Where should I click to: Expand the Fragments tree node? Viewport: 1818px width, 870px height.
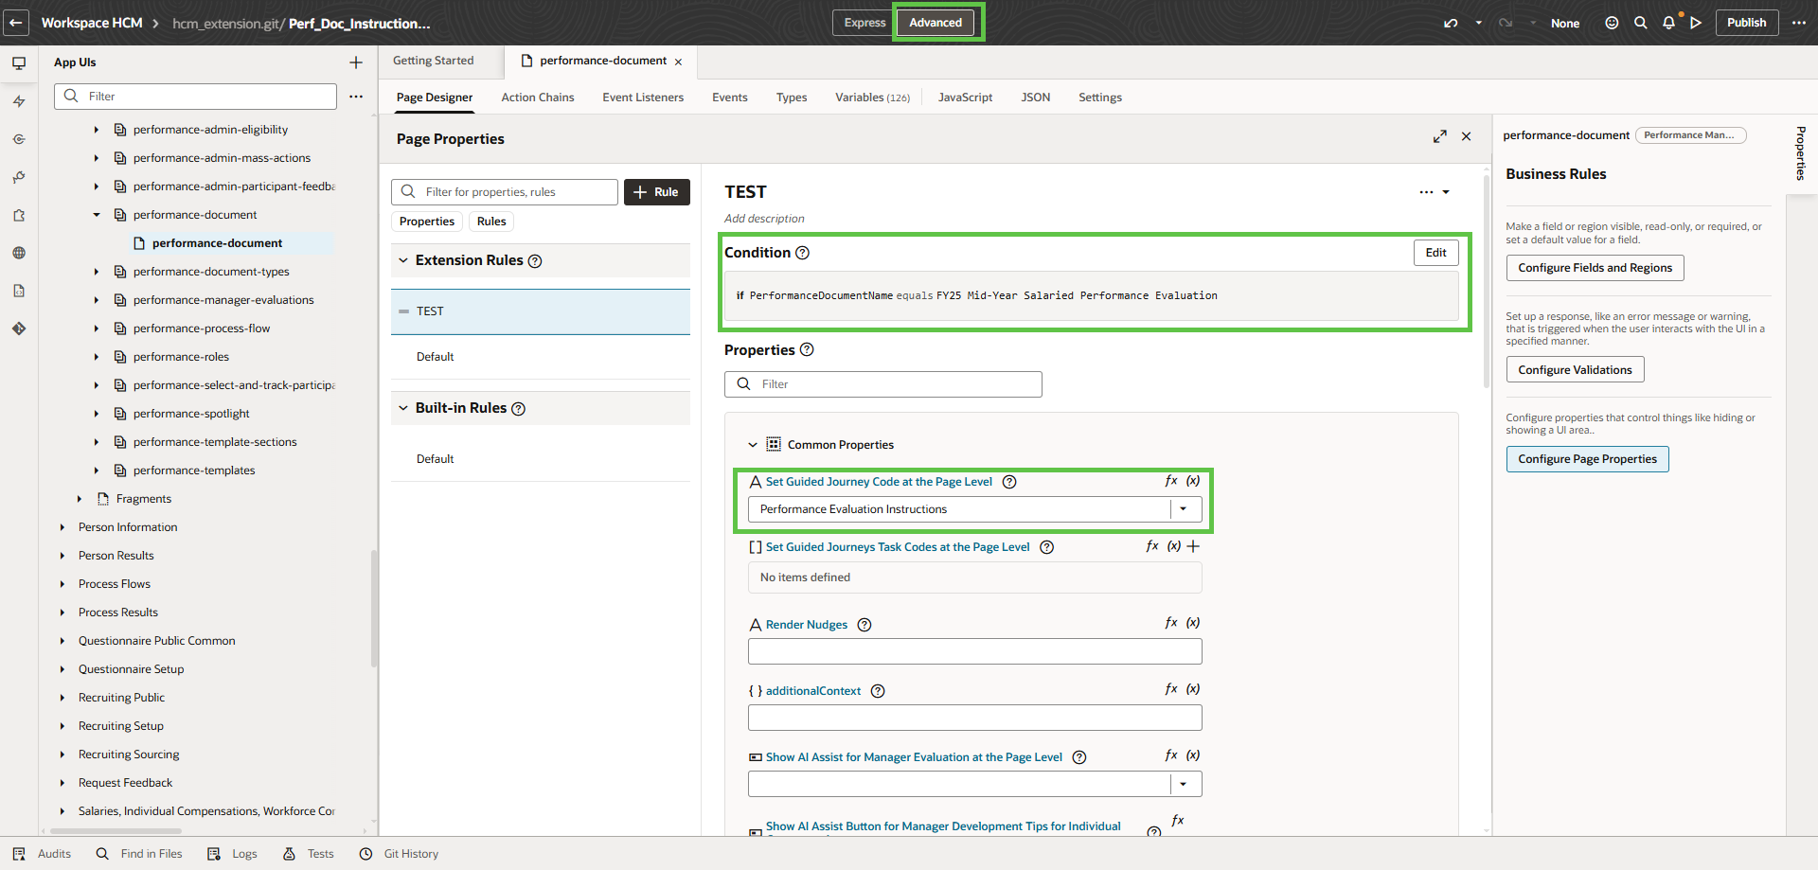[x=80, y=499]
